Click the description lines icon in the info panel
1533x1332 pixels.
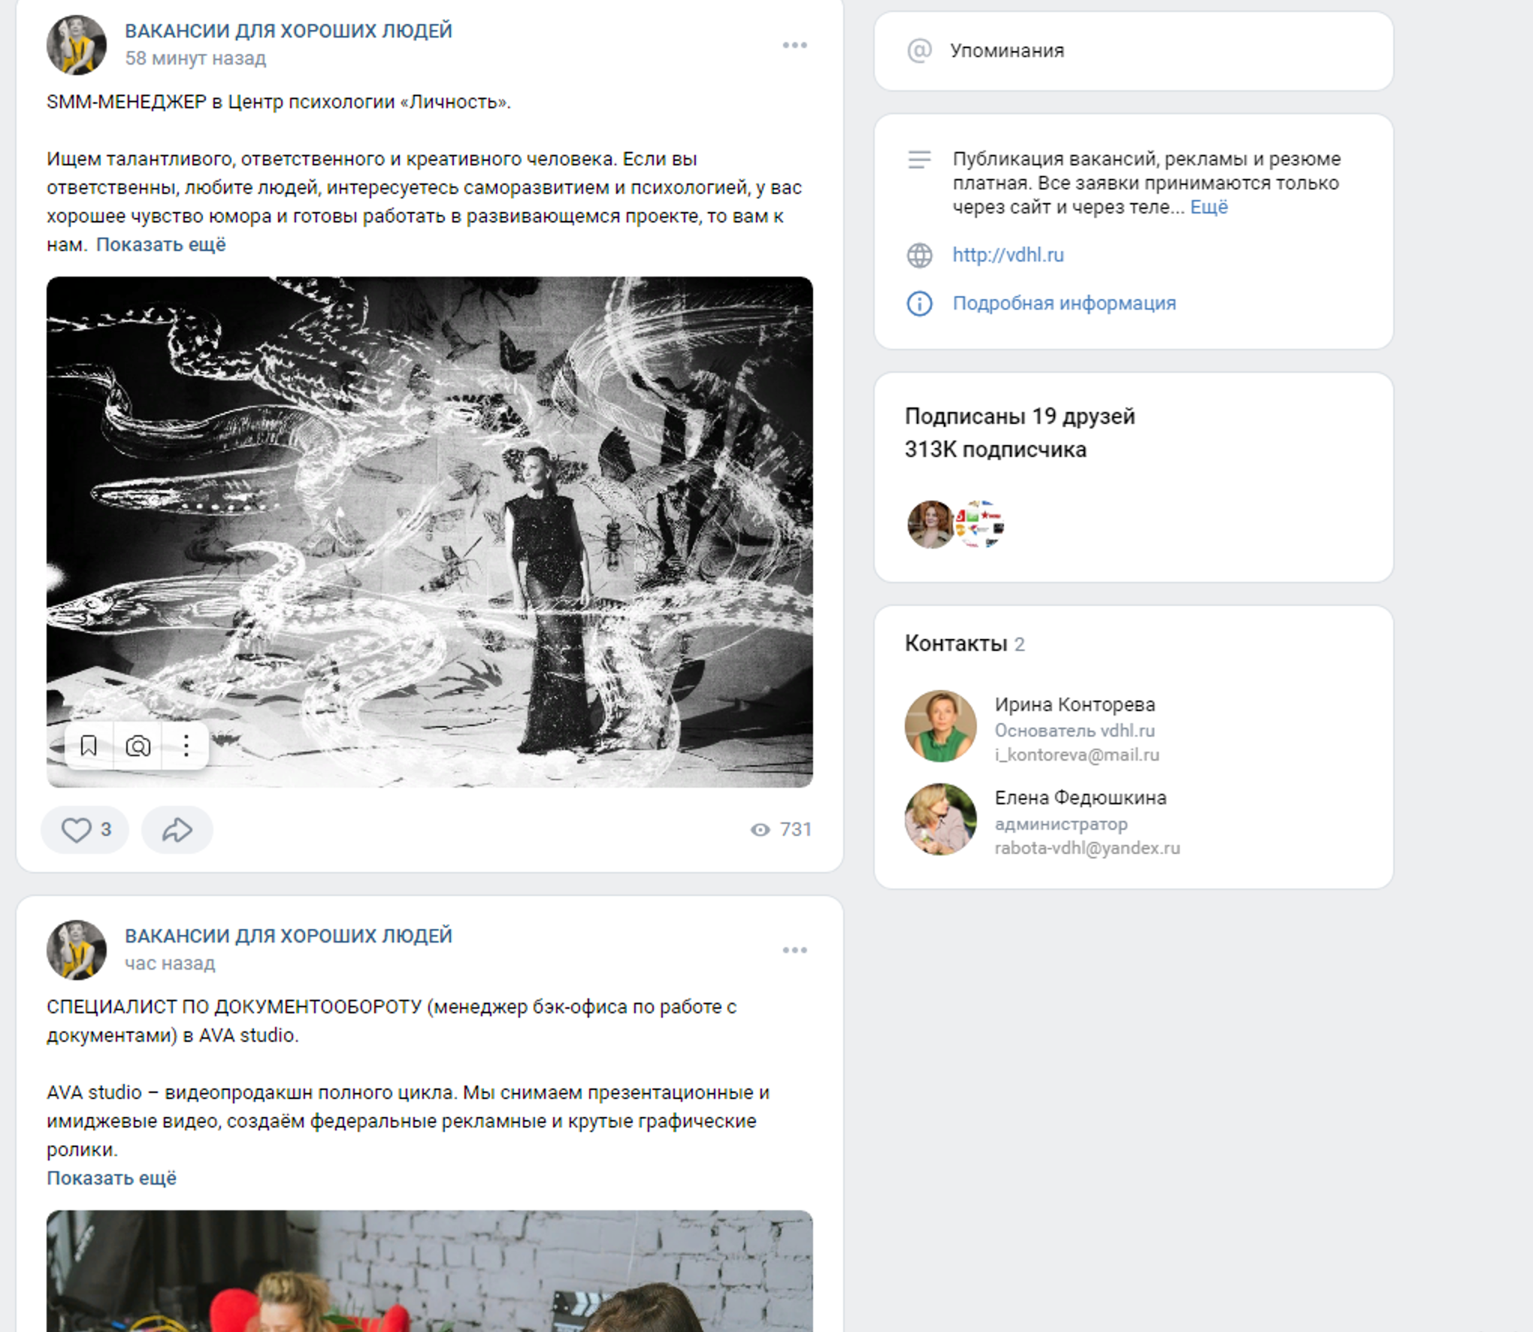[x=920, y=159]
